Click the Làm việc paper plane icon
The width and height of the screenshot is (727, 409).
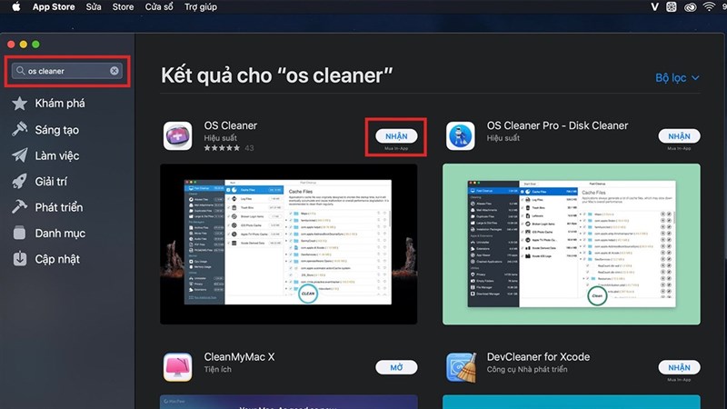19,155
